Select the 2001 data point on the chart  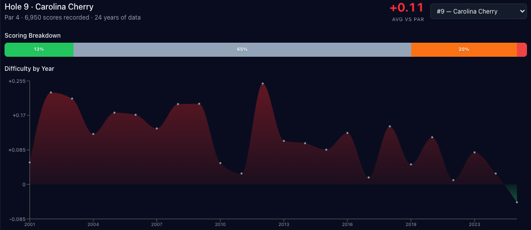pos(30,162)
